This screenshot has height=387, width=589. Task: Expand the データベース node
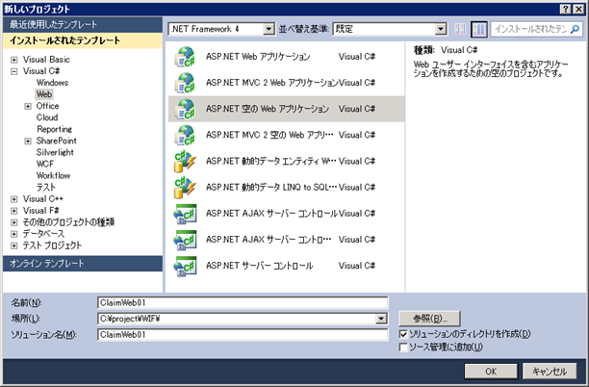point(13,234)
